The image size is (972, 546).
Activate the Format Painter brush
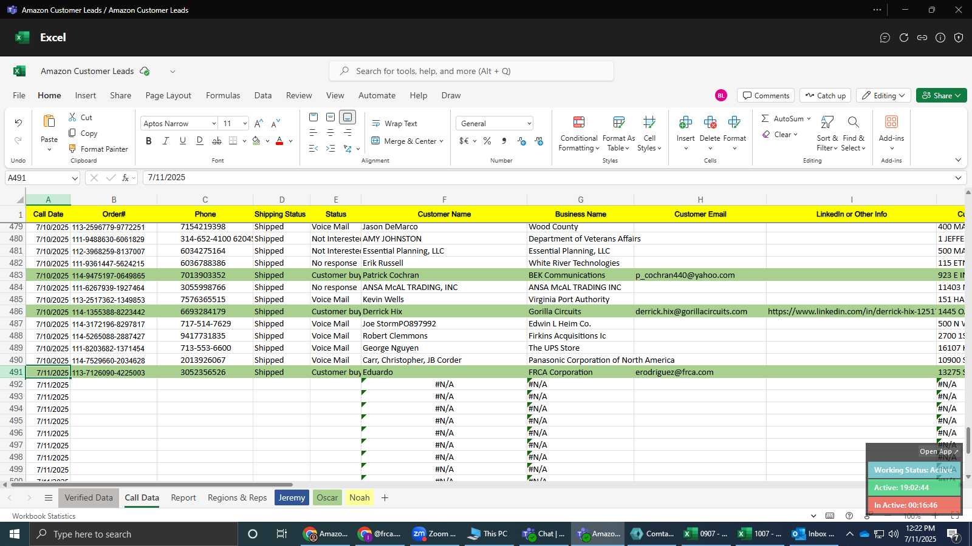click(x=72, y=149)
